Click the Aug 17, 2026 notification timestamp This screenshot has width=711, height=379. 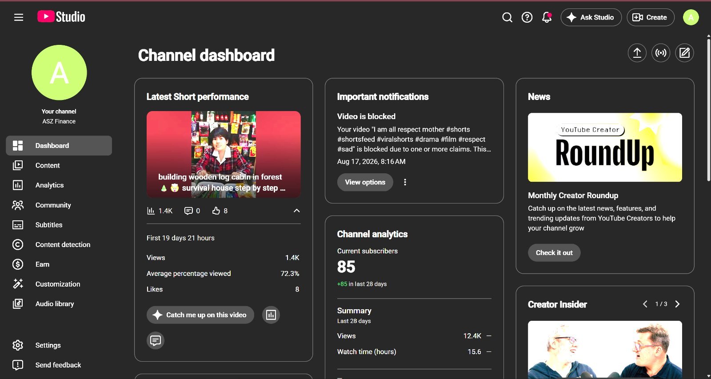click(371, 162)
